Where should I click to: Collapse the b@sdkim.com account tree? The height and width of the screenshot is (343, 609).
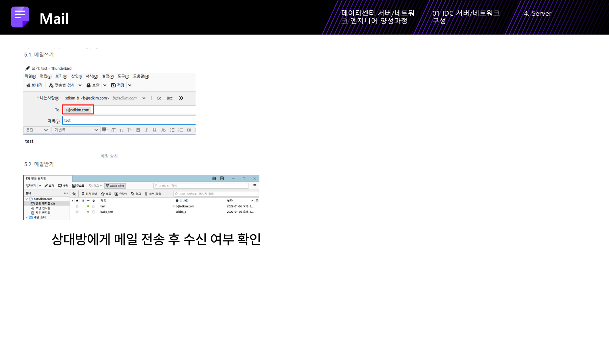[x=27, y=199]
